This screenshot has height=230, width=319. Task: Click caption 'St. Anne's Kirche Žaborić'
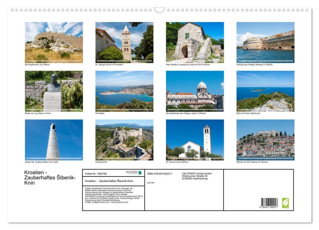(177, 162)
